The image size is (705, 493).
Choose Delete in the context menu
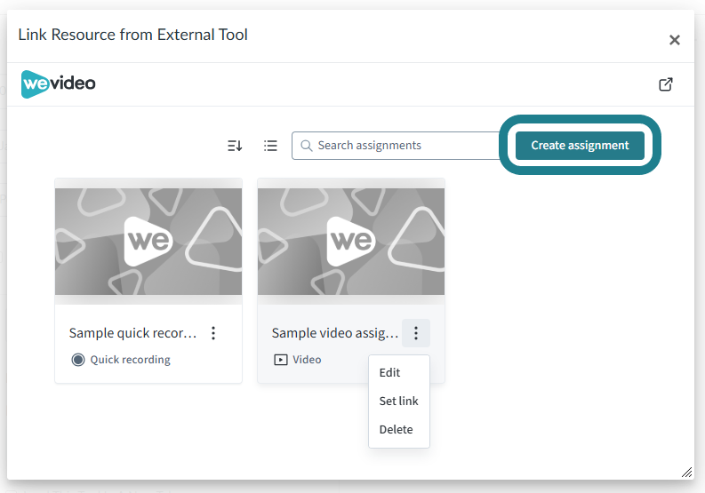point(397,430)
